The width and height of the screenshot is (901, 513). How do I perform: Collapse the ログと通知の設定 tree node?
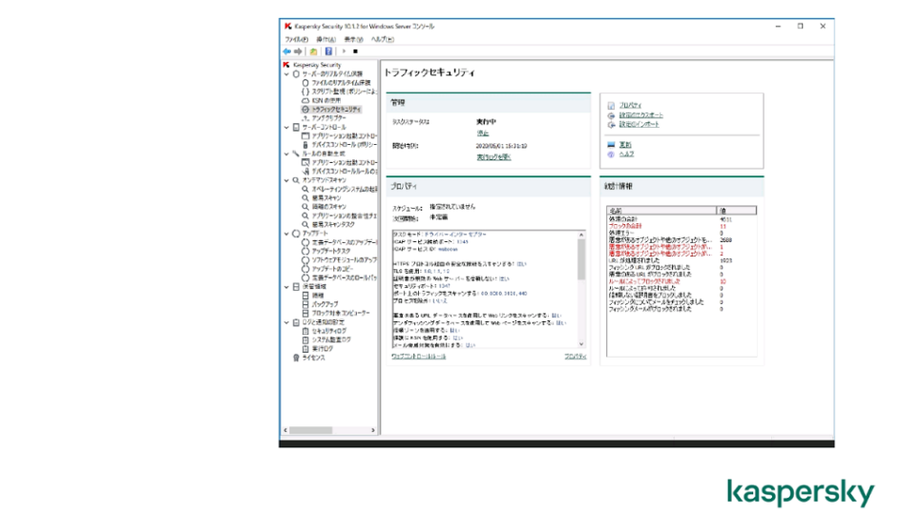pos(286,322)
